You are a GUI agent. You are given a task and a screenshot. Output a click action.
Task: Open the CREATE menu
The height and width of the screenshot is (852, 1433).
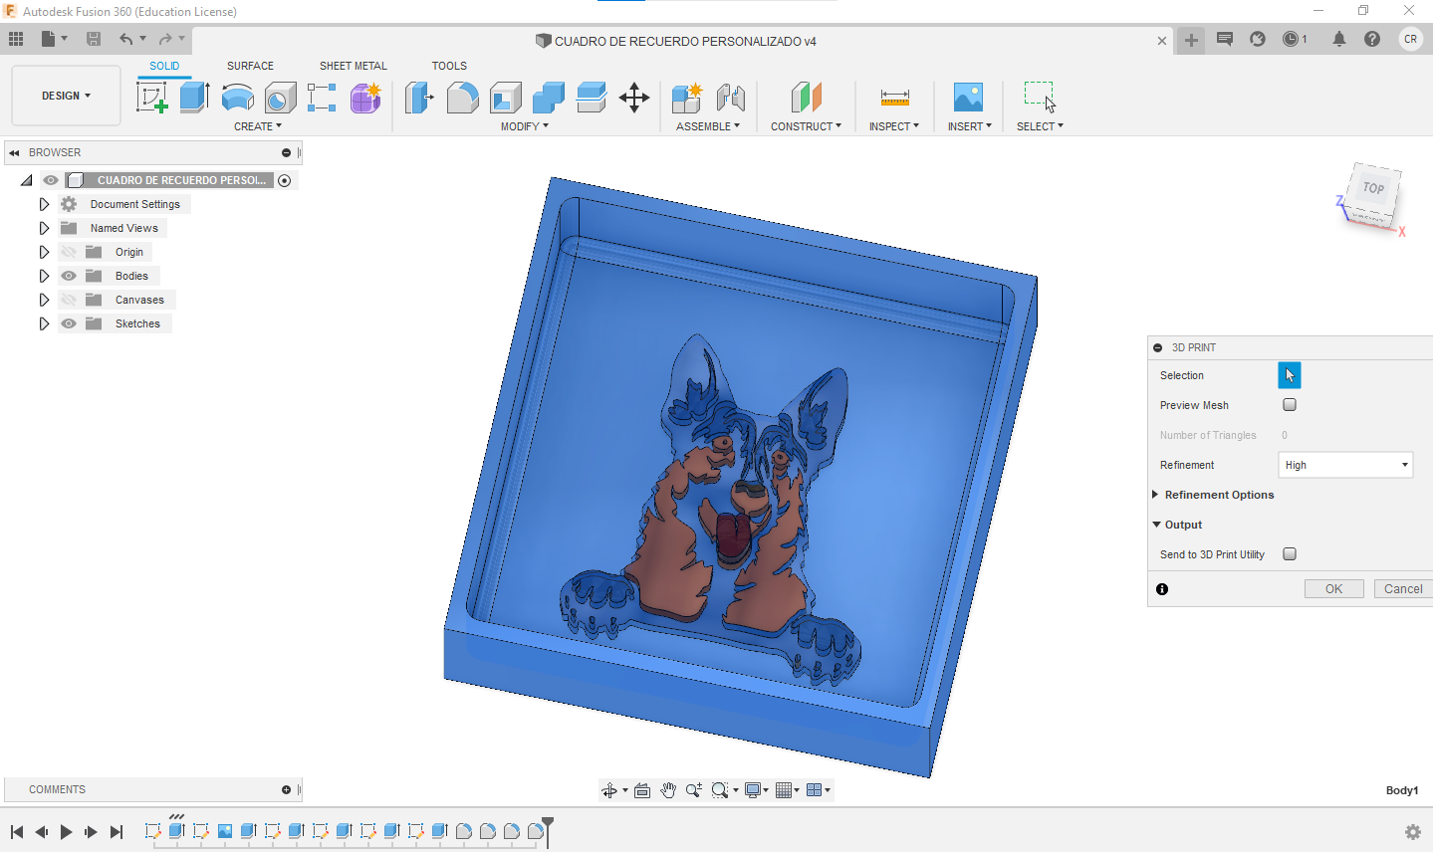point(258,126)
